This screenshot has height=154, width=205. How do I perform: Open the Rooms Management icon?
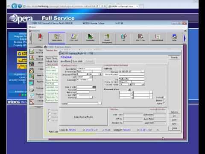107,38
